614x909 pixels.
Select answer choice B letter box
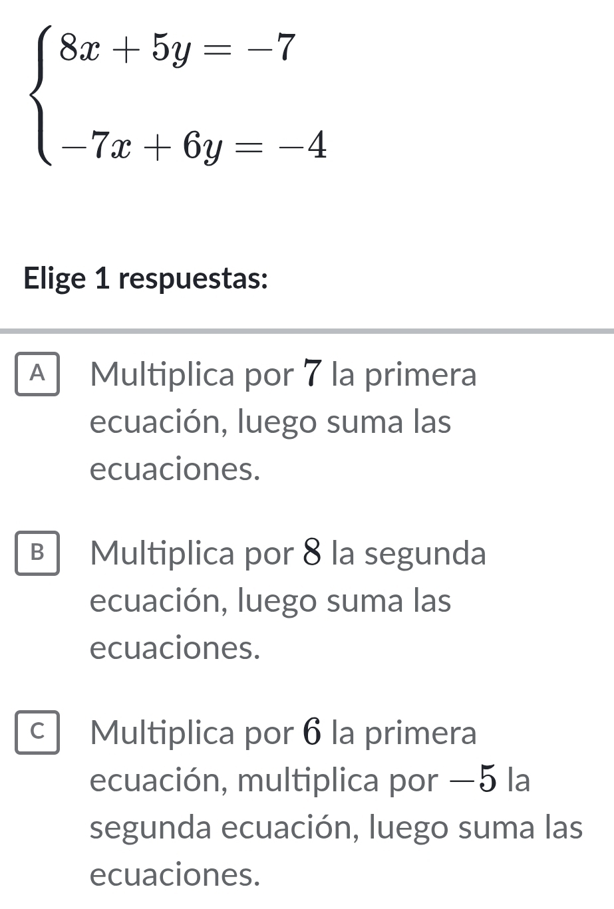(x=37, y=553)
